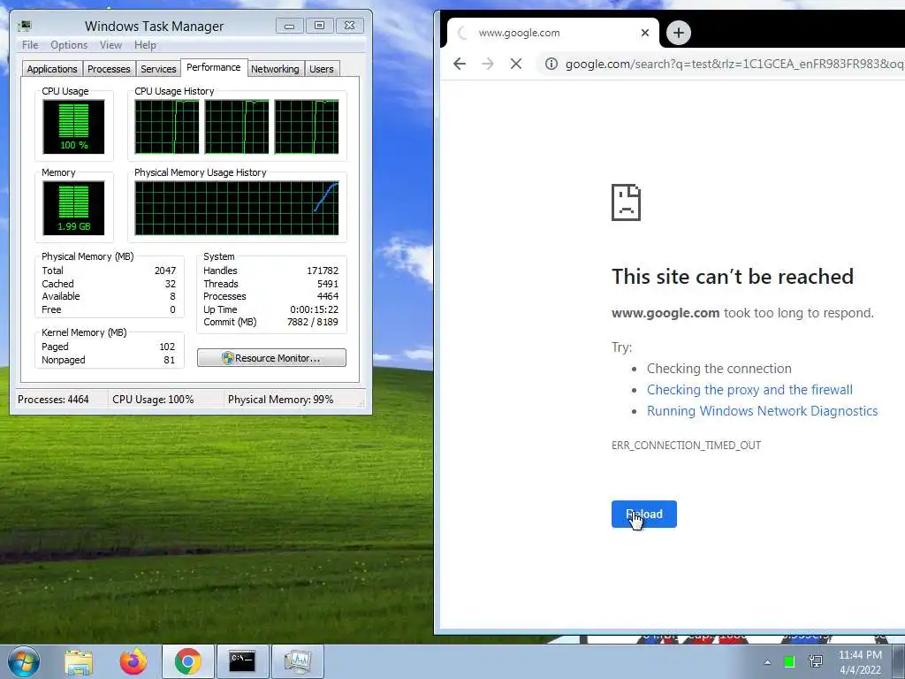905x679 pixels.
Task: Open a new Chrome tab with plus button
Action: [x=679, y=33]
